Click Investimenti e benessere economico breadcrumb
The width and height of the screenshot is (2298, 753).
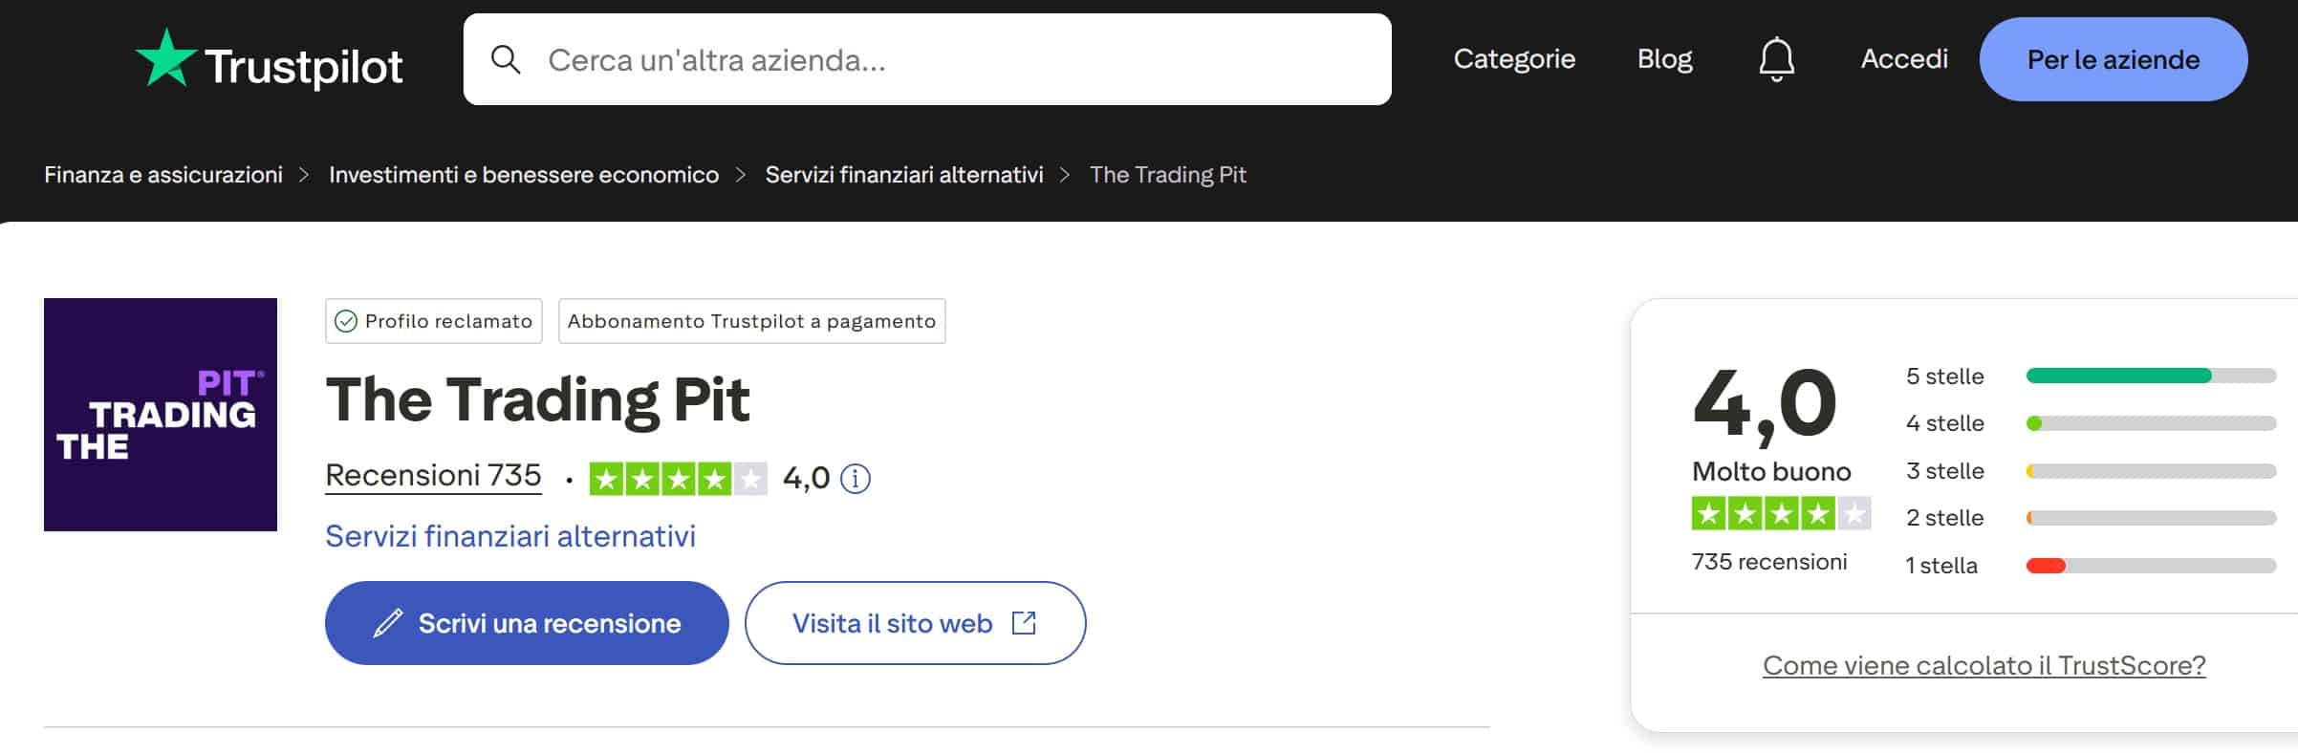coord(524,175)
